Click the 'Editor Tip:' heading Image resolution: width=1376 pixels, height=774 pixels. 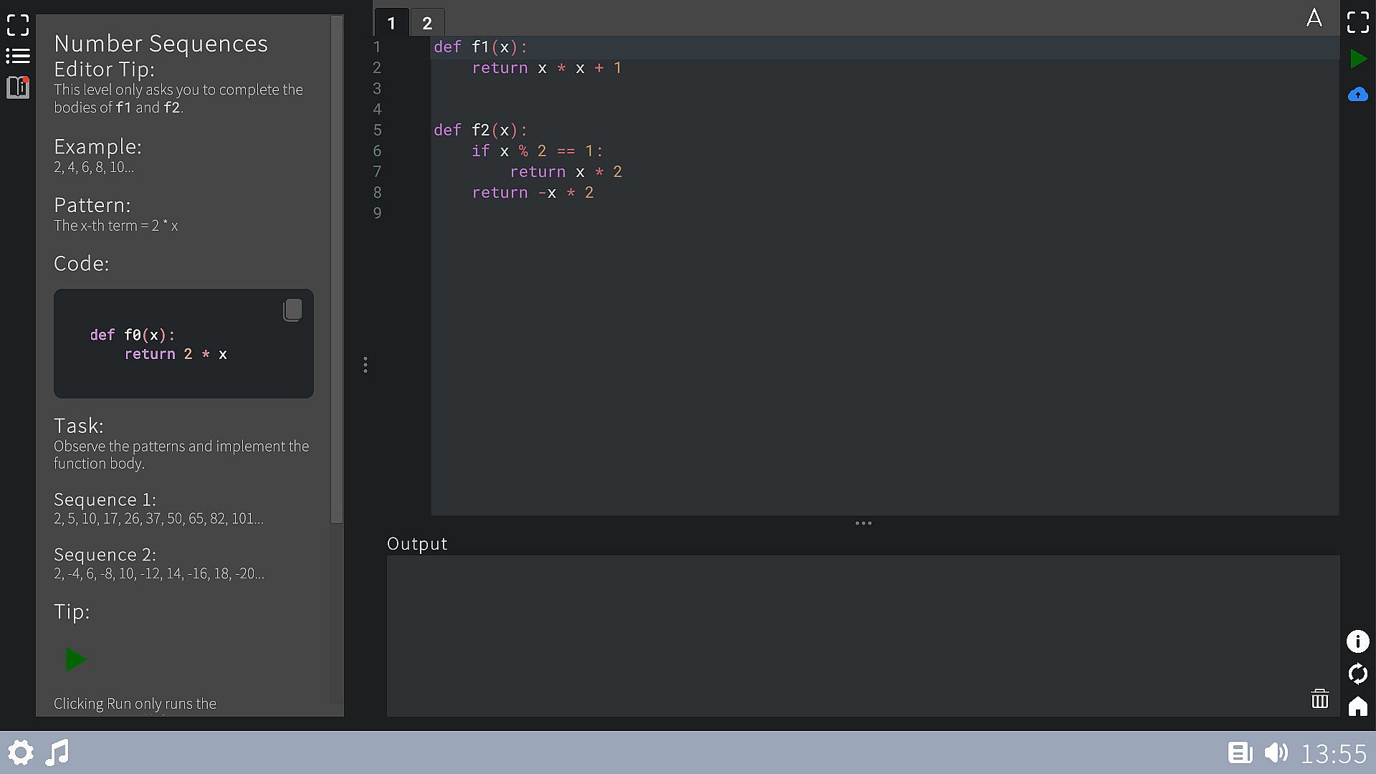click(x=105, y=70)
